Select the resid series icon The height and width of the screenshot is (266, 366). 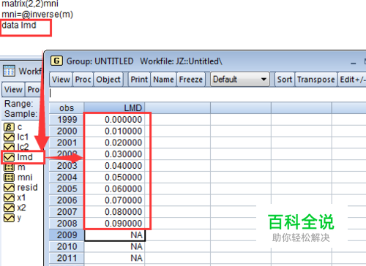pos(9,188)
